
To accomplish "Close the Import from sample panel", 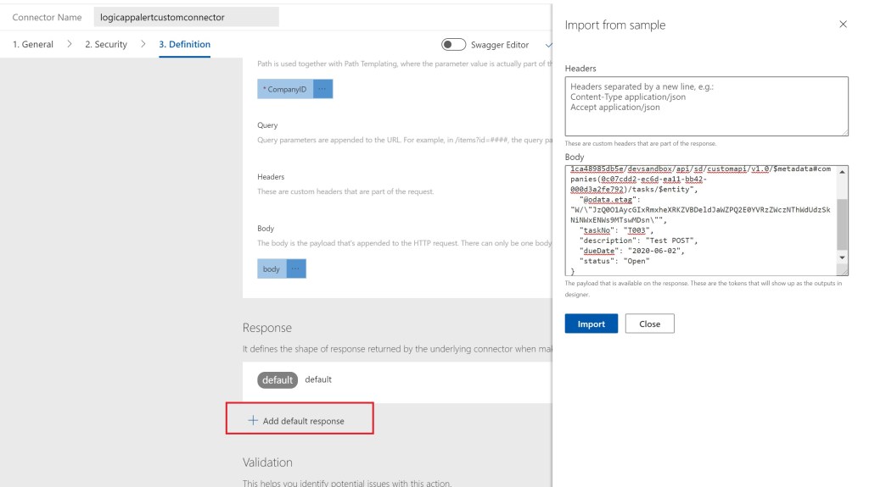I will click(x=843, y=25).
